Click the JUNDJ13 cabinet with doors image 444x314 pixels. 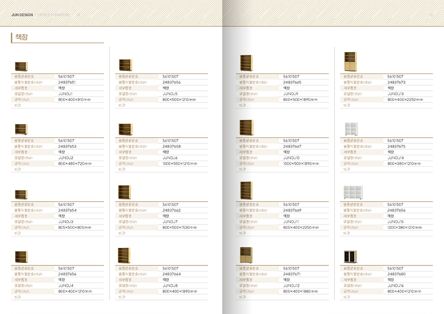[x=350, y=62]
